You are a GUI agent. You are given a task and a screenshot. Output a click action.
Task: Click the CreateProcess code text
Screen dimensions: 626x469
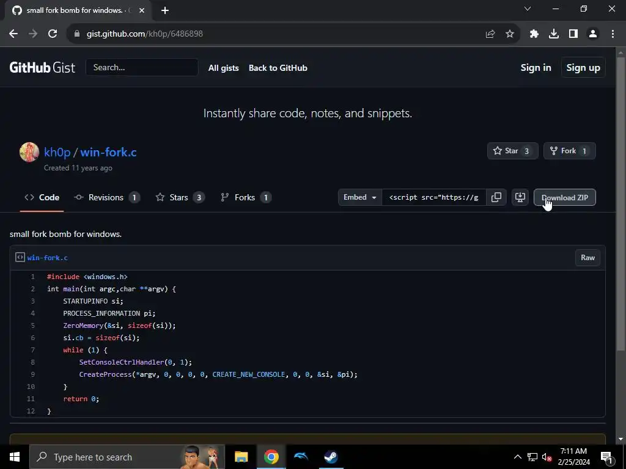[105, 374]
